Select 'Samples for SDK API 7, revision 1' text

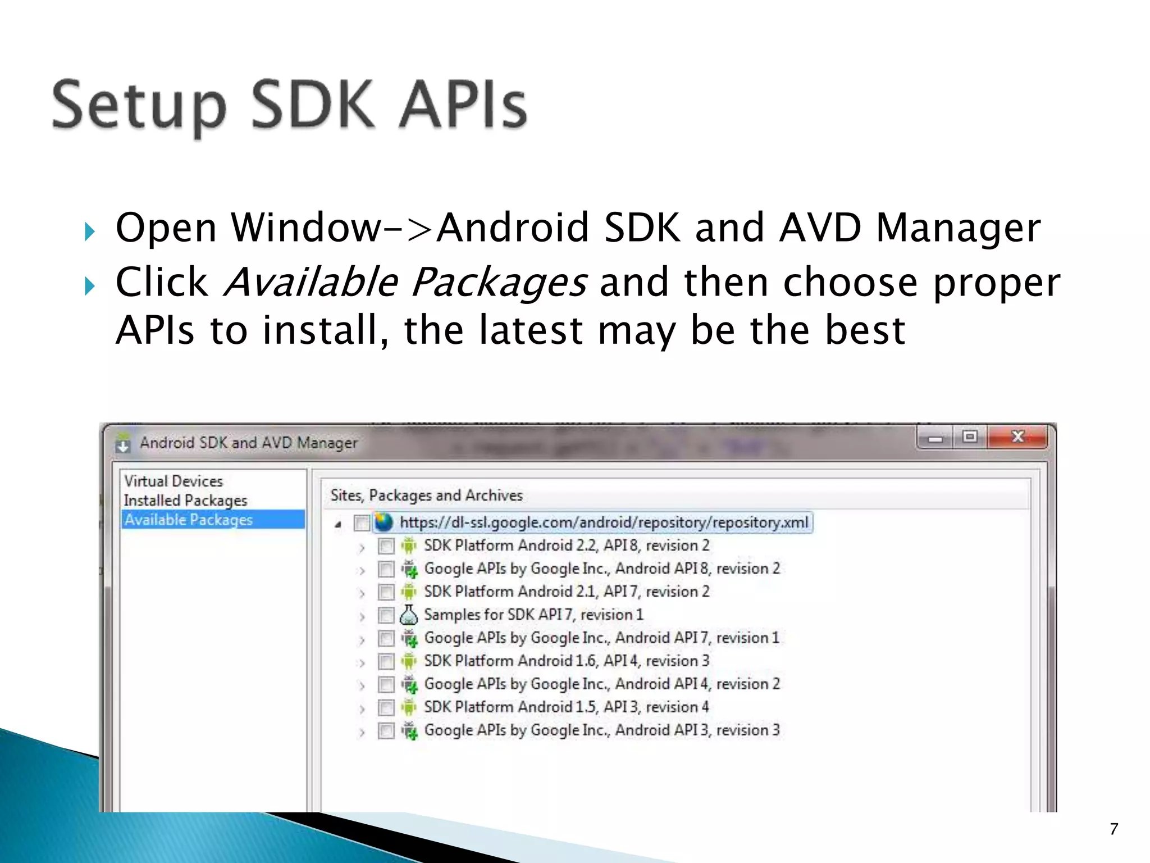(x=533, y=615)
